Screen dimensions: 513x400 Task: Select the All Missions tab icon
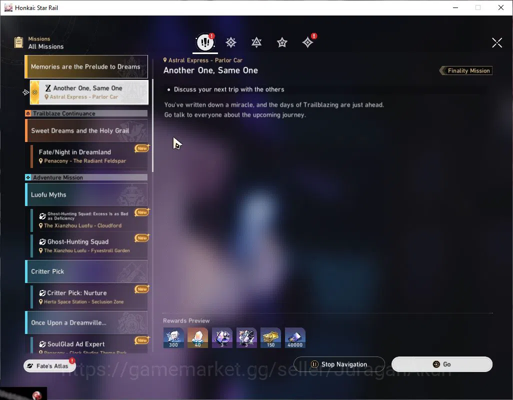[x=205, y=42]
